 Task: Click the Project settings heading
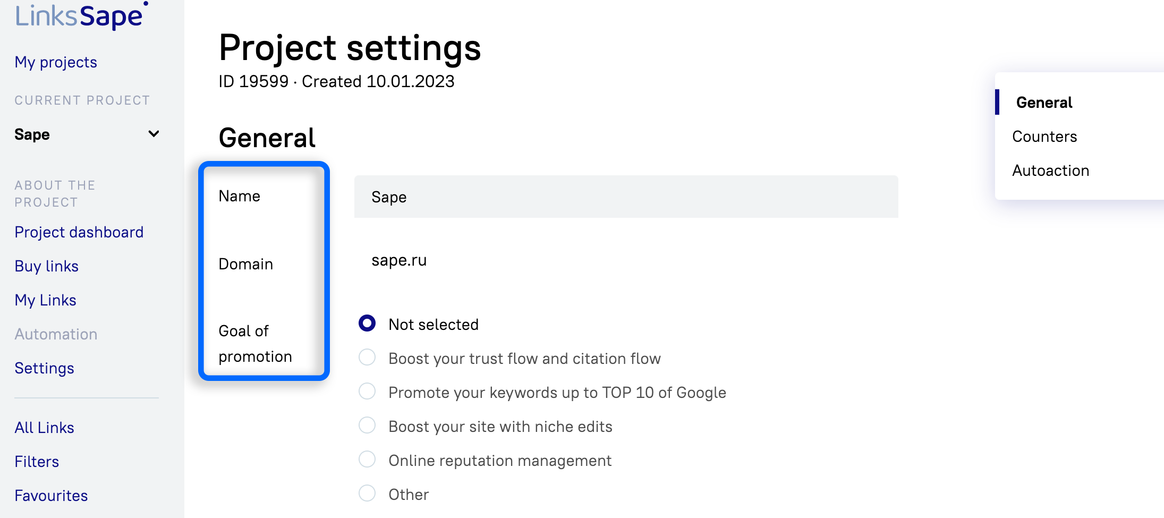click(350, 48)
